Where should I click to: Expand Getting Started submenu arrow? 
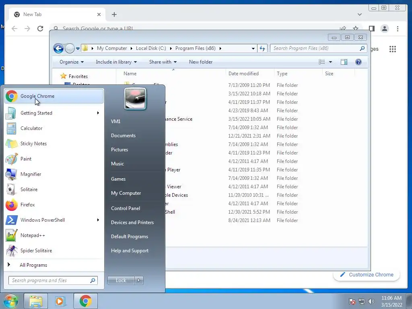98,113
